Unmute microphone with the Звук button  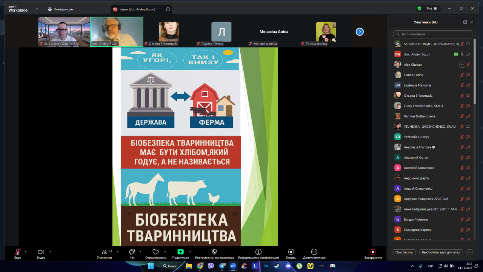click(17, 252)
